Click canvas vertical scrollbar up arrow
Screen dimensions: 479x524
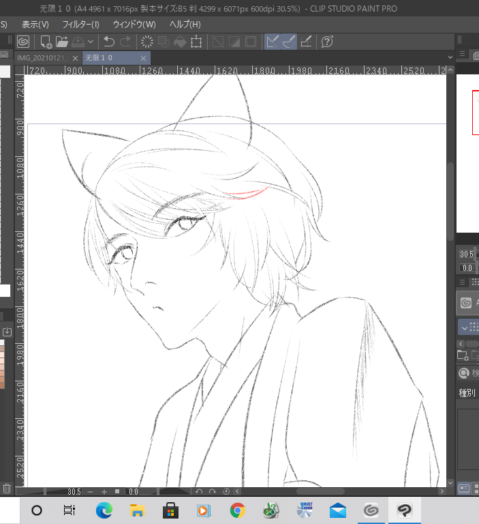[450, 70]
